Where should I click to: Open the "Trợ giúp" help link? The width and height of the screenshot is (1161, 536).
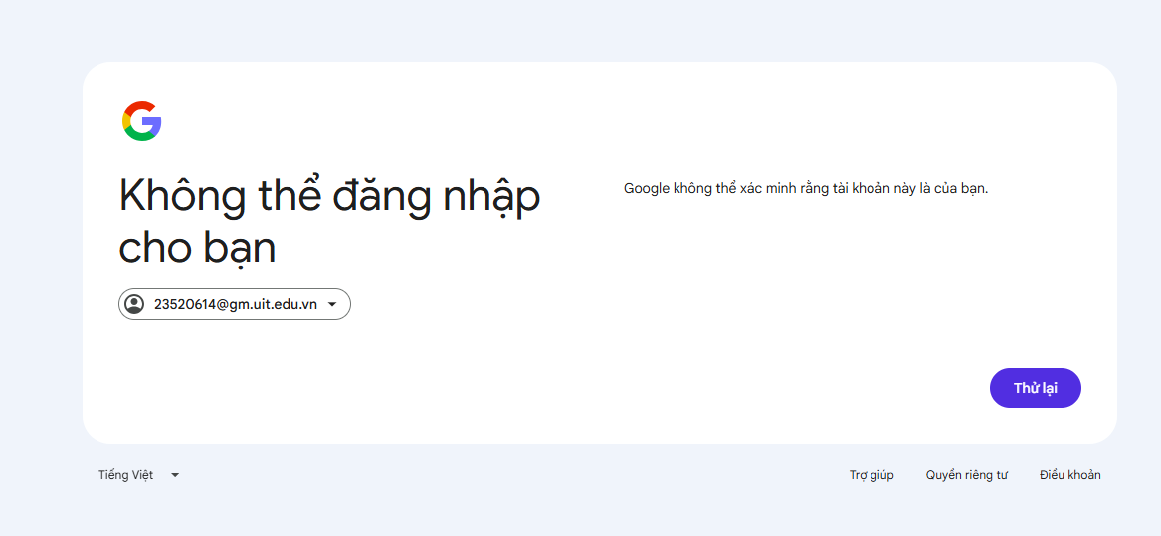point(871,475)
